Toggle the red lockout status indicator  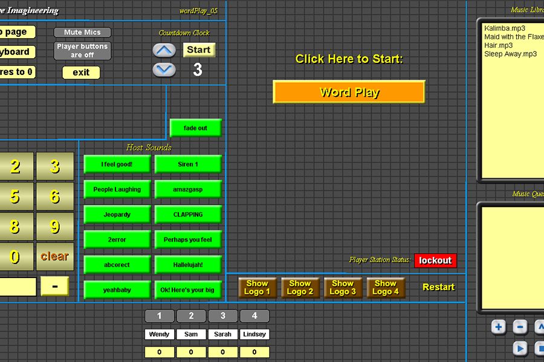click(435, 260)
